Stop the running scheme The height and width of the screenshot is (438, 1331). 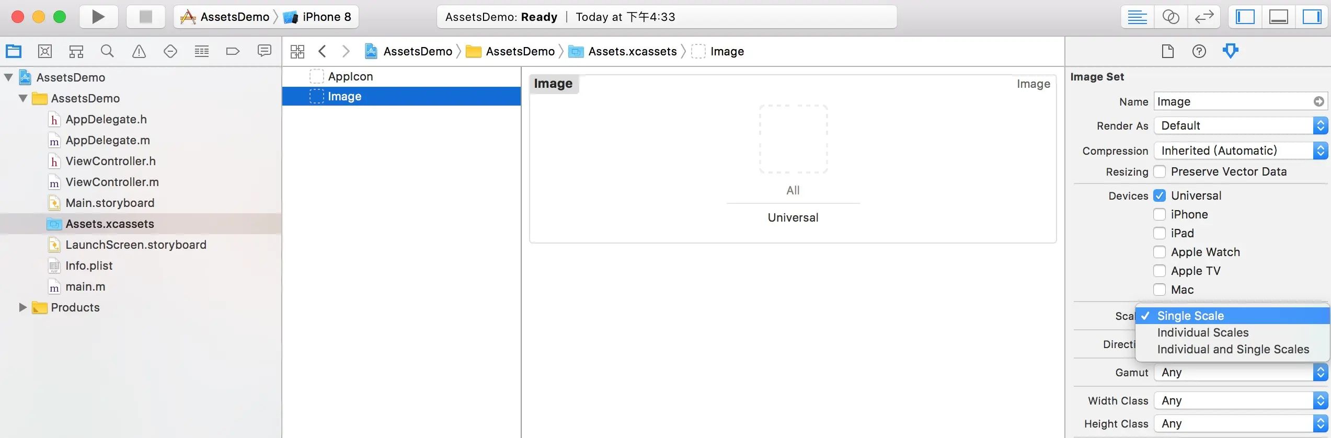pos(145,17)
